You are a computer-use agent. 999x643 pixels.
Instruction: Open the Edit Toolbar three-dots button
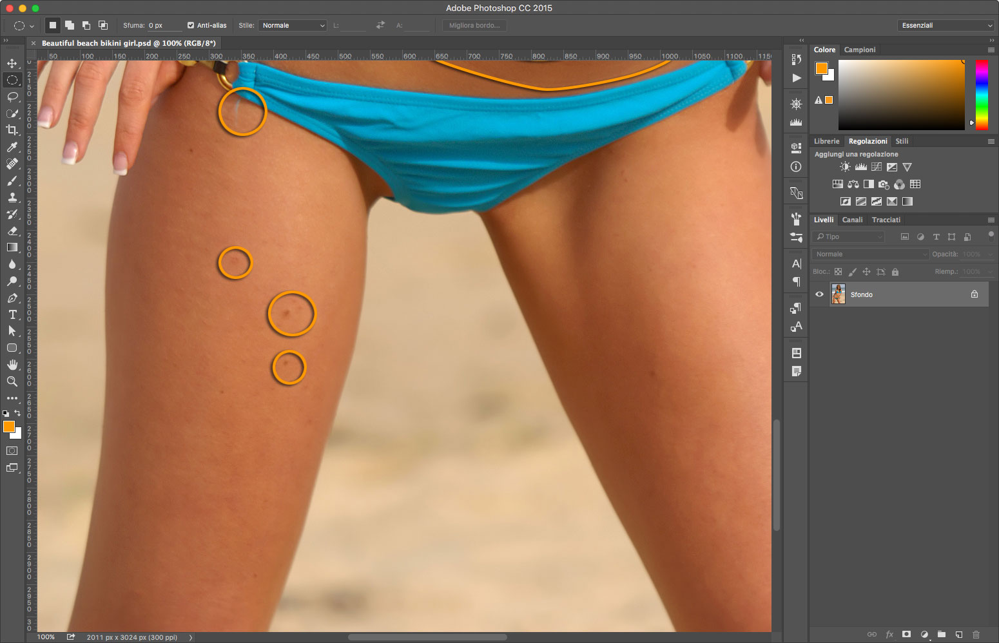point(12,398)
